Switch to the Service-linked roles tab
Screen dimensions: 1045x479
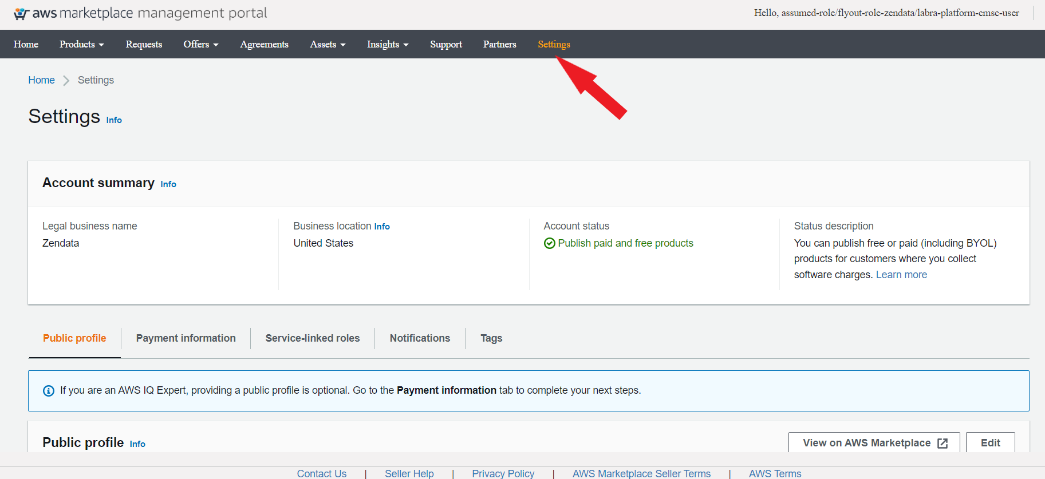click(x=313, y=338)
